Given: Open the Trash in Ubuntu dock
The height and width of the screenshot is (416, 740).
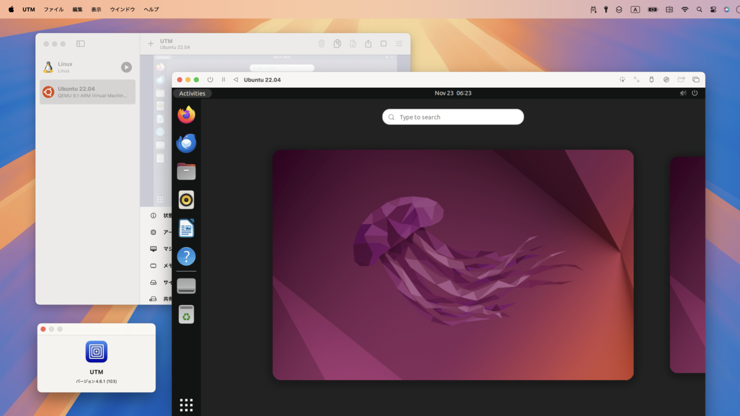Looking at the screenshot, I should [x=186, y=314].
